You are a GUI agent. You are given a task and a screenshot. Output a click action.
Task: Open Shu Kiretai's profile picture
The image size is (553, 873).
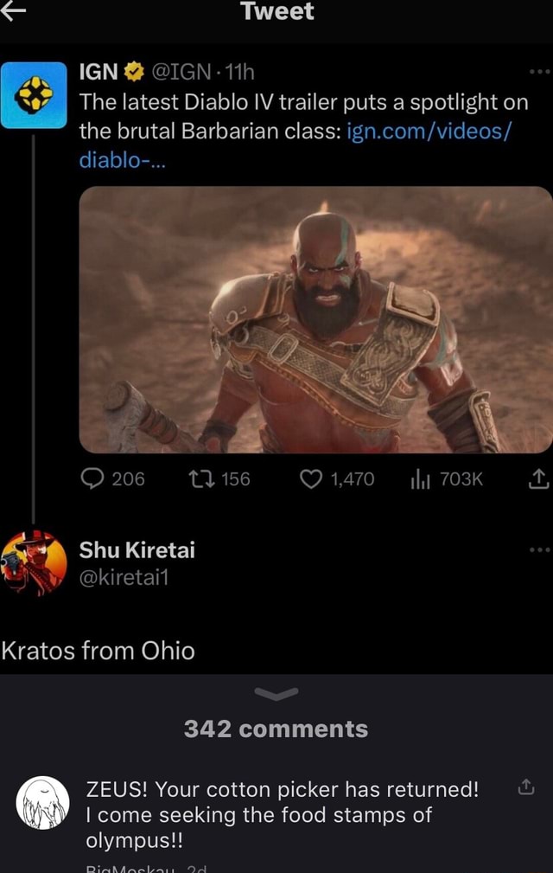[35, 561]
